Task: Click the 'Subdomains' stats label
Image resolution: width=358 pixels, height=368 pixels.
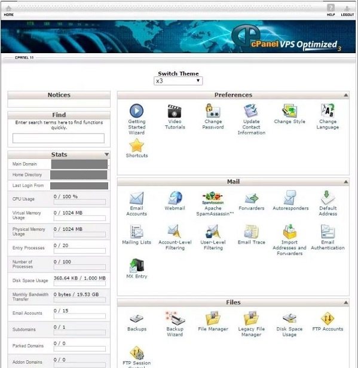Action: (x=24, y=330)
